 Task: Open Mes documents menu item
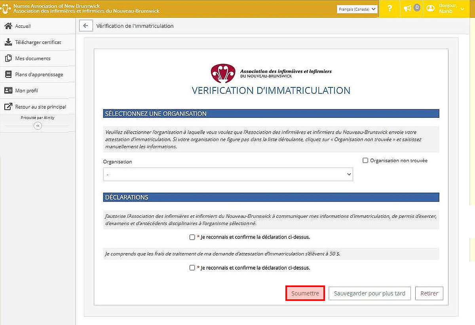click(33, 59)
